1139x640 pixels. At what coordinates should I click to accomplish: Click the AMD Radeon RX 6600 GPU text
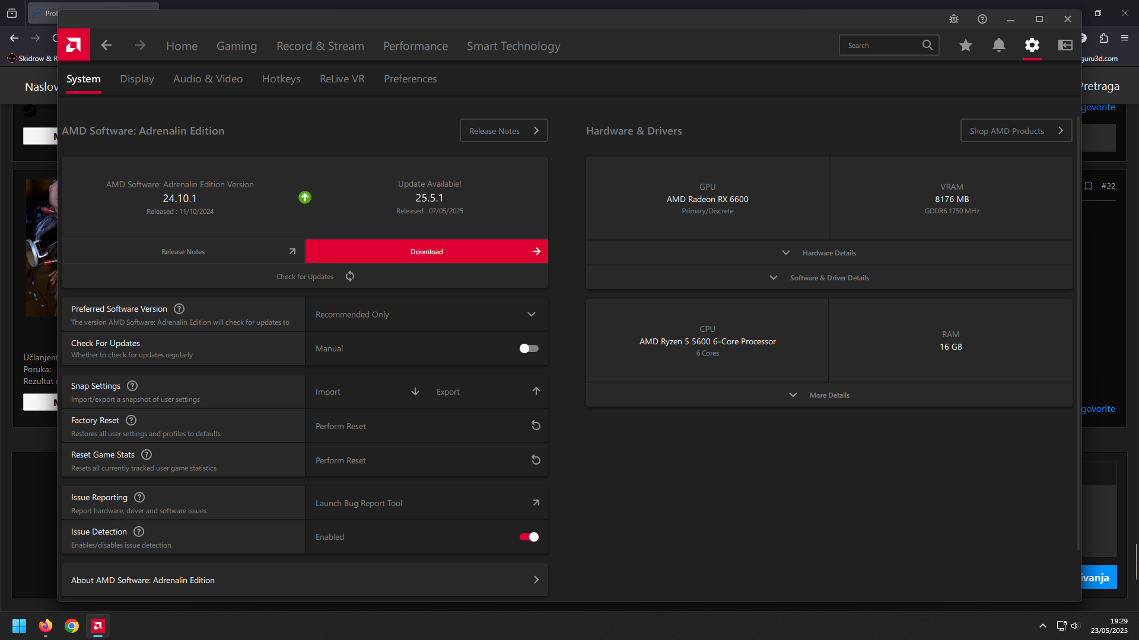[707, 199]
